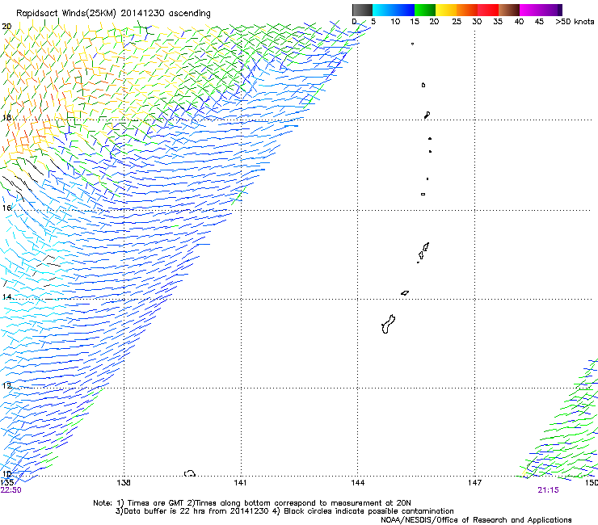Click the purple time stamp '21:15'
598x525 pixels.
click(x=548, y=490)
